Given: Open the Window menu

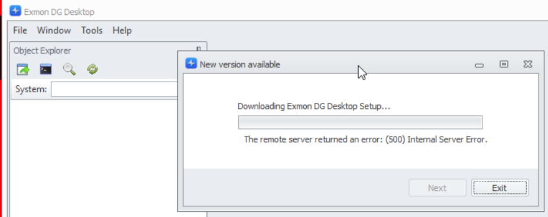Looking at the screenshot, I should pyautogui.click(x=54, y=30).
